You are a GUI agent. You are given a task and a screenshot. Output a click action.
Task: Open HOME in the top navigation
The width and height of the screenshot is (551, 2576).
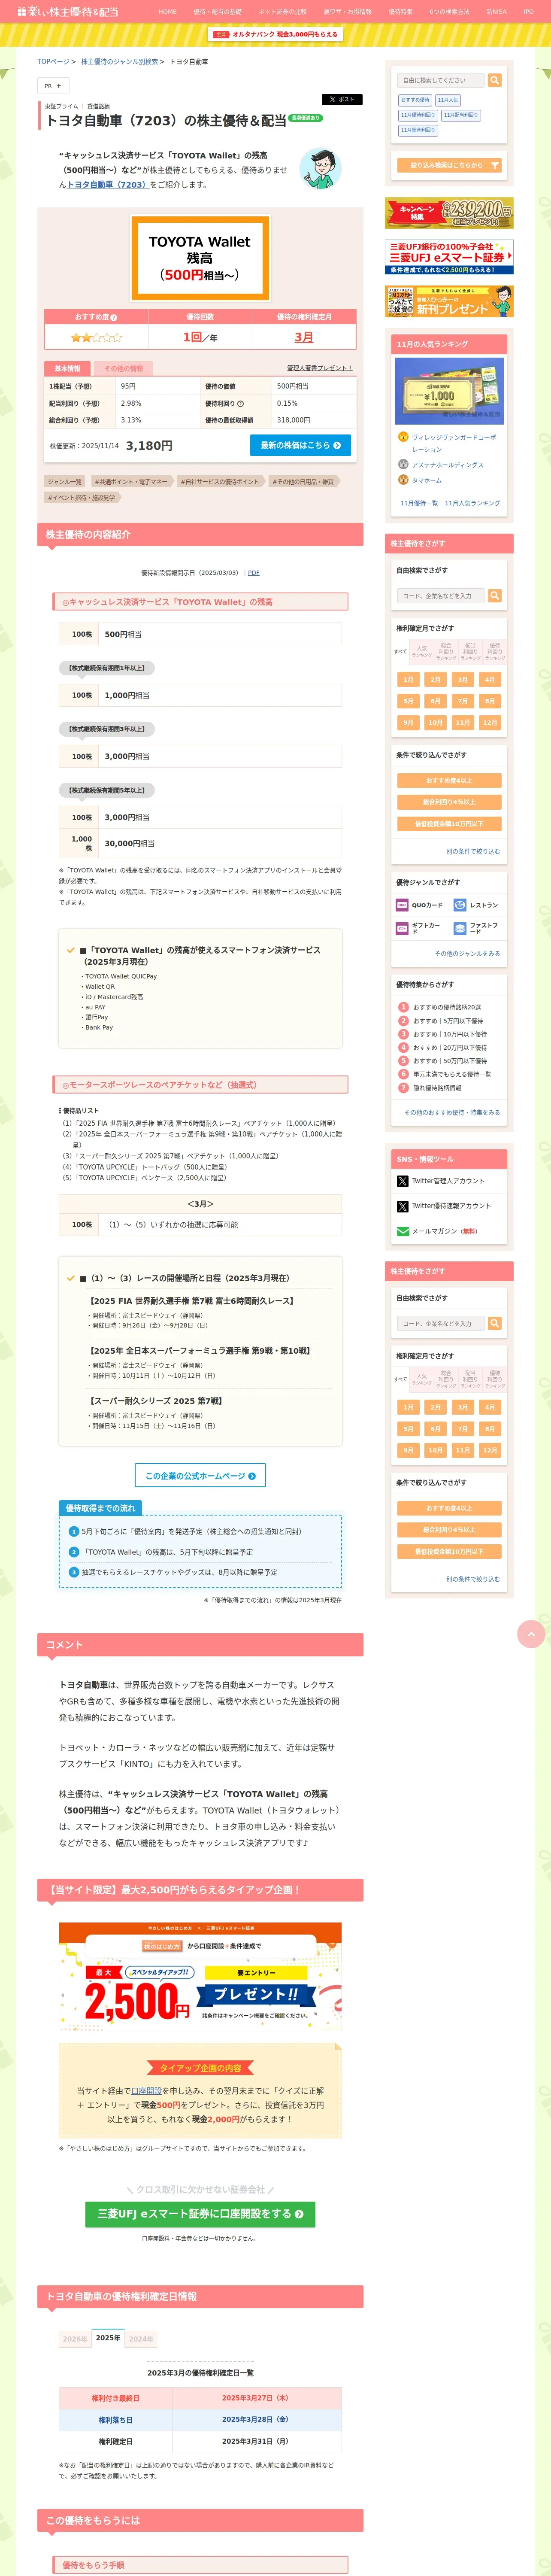click(x=167, y=12)
